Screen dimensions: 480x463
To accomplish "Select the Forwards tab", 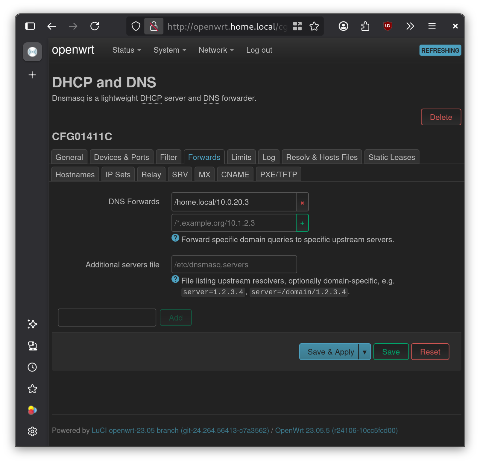I will (204, 157).
